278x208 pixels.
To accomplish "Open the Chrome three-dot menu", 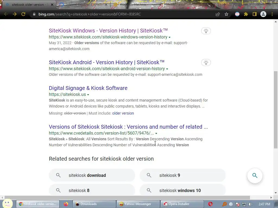I will point(272,14).
